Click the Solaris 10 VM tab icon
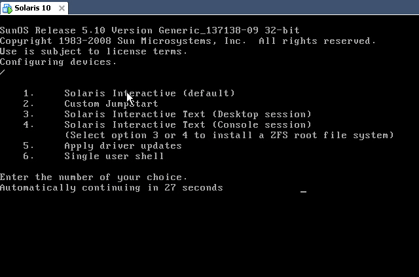 (7, 7)
